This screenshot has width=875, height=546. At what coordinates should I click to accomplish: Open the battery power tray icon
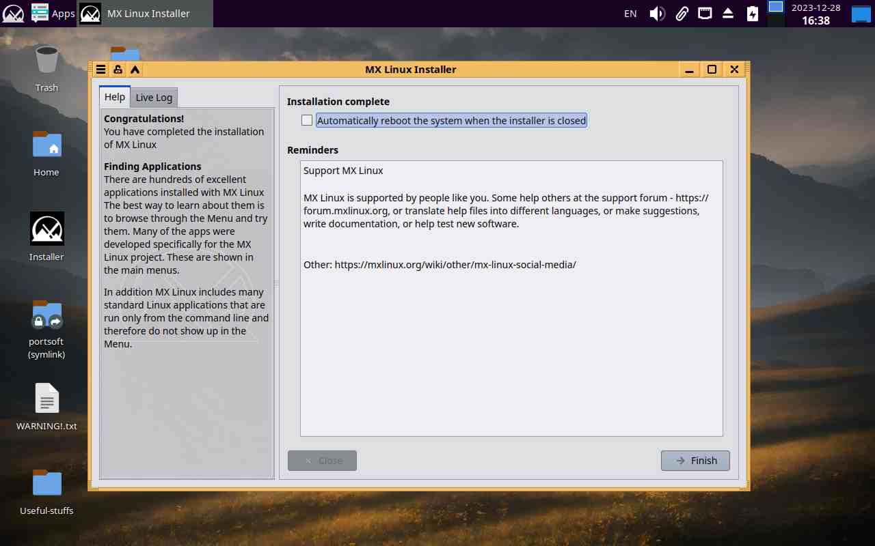[753, 14]
